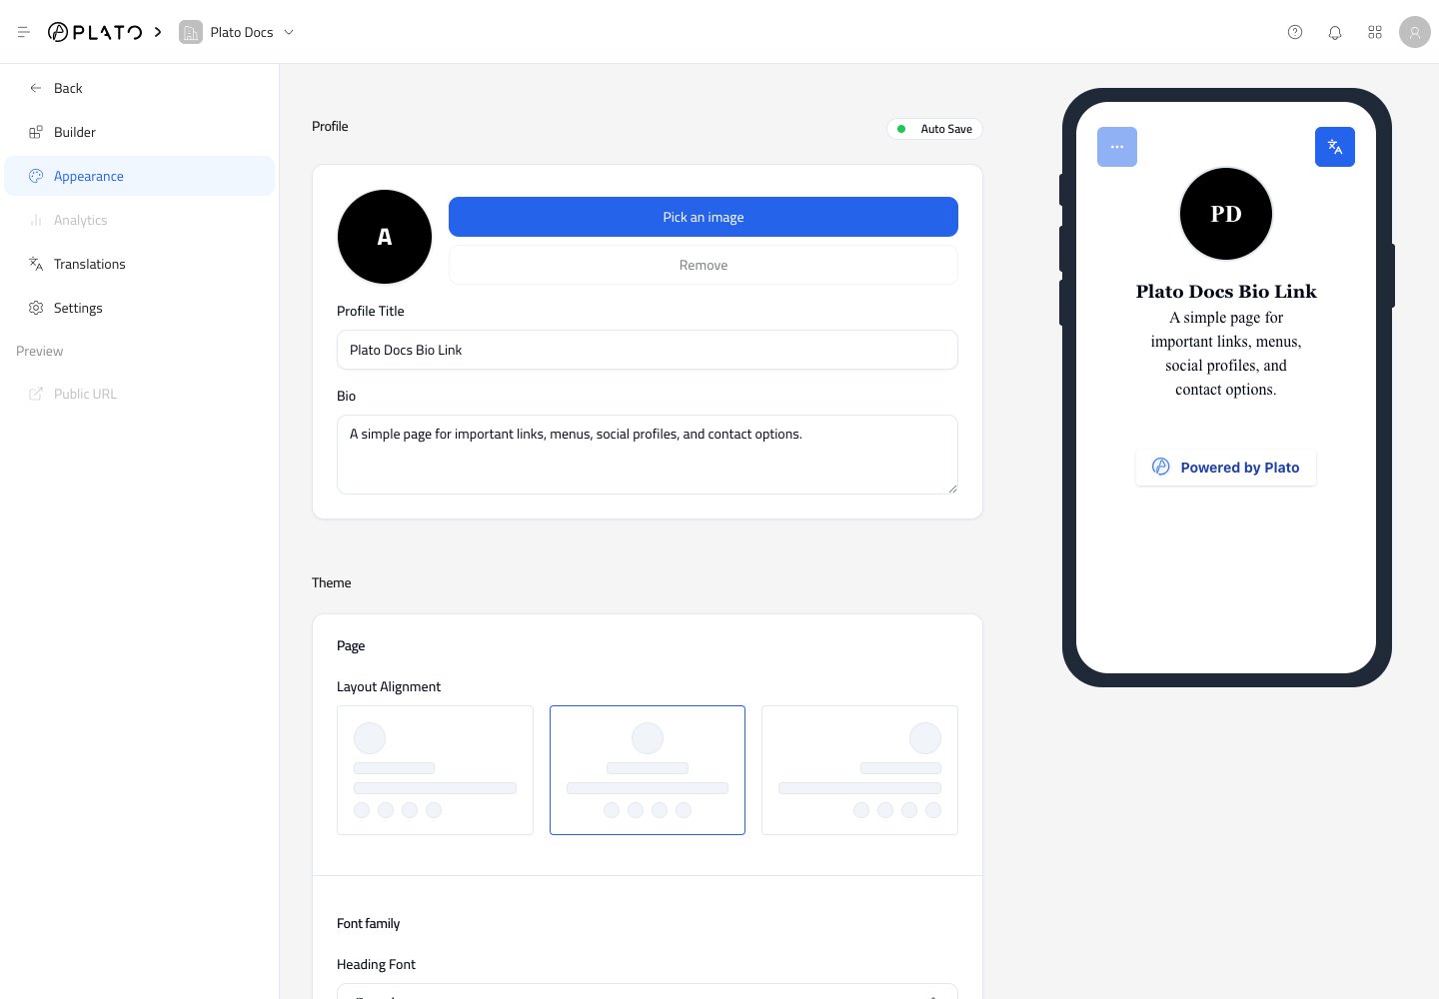Image resolution: width=1439 pixels, height=999 pixels.
Task: Toggle the hamburger sidebar menu icon
Action: point(24,32)
